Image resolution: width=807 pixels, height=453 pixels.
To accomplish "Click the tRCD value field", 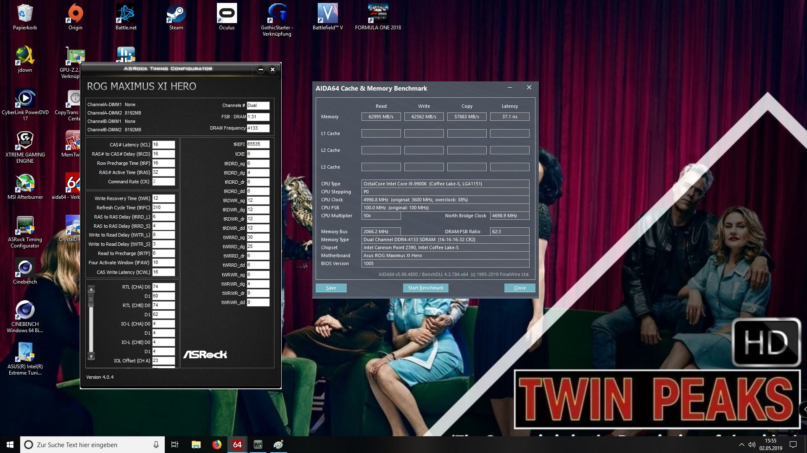I will point(163,154).
